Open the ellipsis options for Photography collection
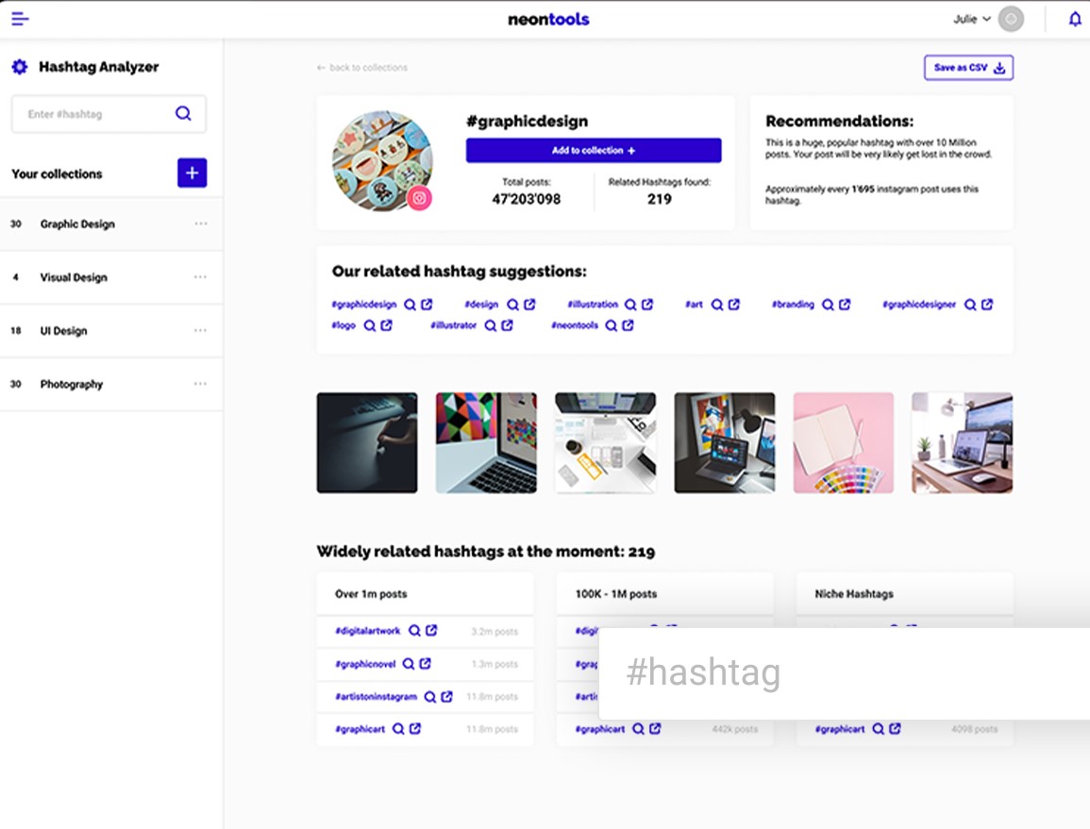This screenshot has width=1090, height=829. pyautogui.click(x=200, y=384)
